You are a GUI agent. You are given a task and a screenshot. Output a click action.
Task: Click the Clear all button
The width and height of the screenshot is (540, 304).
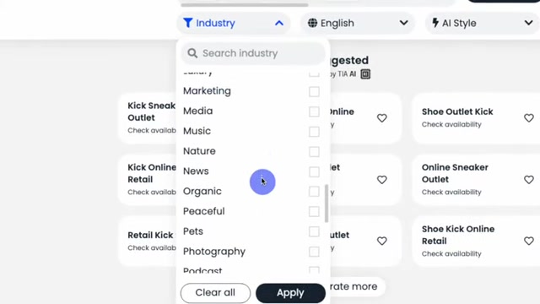click(x=215, y=293)
